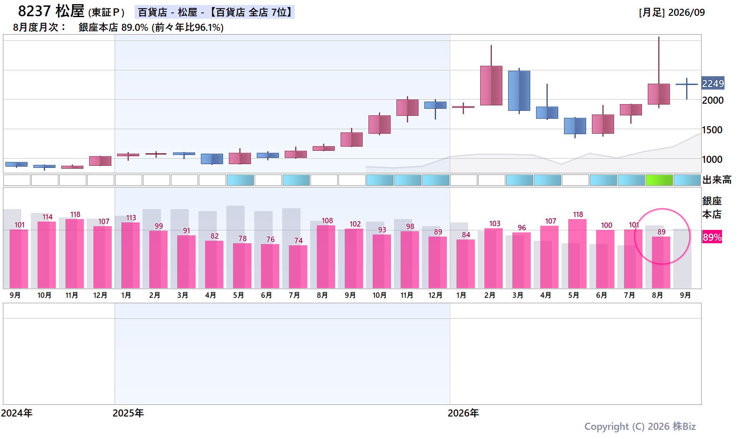Click the bar value '78'
Viewport: 742px width, 439px height.
[243, 239]
